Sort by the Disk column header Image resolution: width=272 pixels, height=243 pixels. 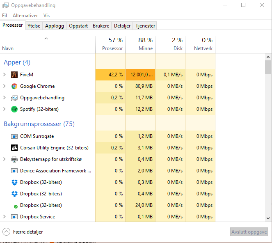tap(170, 44)
